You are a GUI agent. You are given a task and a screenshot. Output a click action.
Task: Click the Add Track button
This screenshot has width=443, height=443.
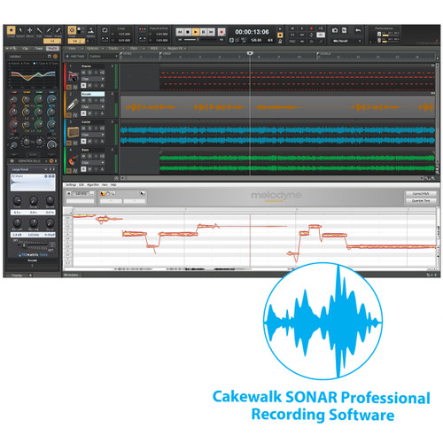click(x=75, y=56)
